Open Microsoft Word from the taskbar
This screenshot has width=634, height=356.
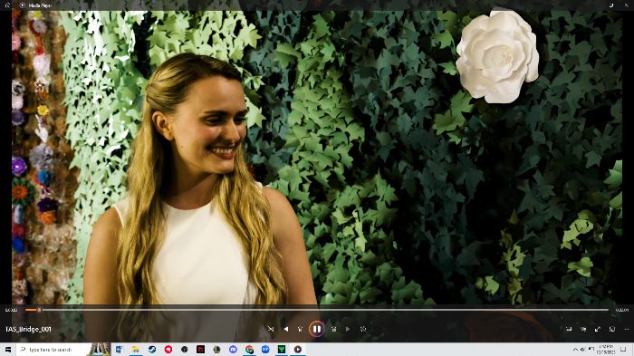click(120, 349)
